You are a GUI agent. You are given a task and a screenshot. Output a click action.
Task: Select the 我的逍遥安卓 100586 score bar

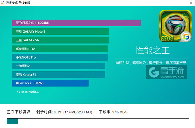pos(76,23)
